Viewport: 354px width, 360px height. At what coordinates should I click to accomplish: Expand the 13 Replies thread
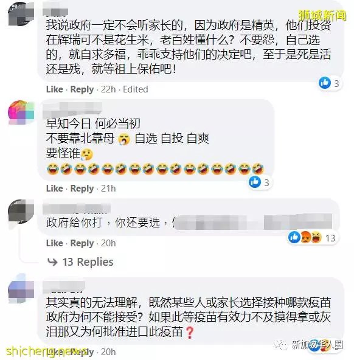tap(88, 262)
